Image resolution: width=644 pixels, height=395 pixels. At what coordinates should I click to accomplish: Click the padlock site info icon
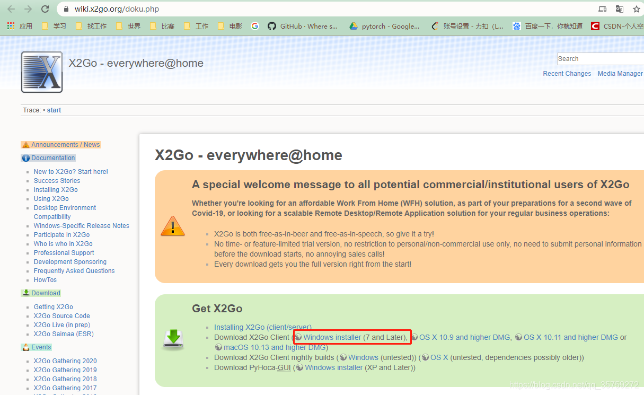[66, 9]
